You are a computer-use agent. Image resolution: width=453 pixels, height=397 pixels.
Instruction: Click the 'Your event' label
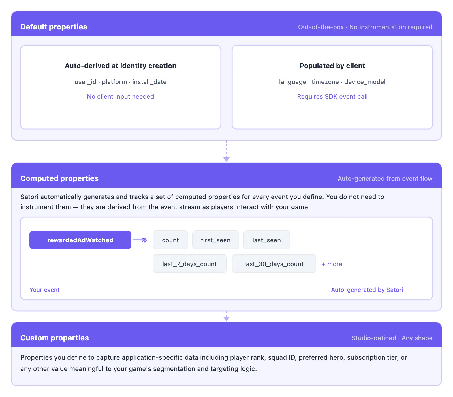[44, 290]
